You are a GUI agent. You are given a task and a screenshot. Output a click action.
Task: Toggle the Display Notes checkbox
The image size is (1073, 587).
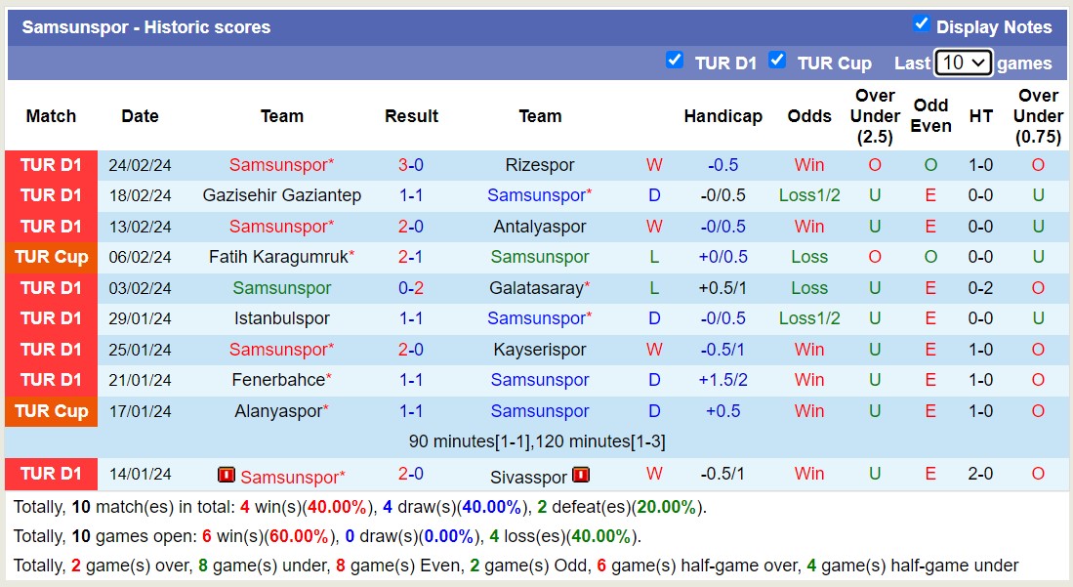point(921,24)
